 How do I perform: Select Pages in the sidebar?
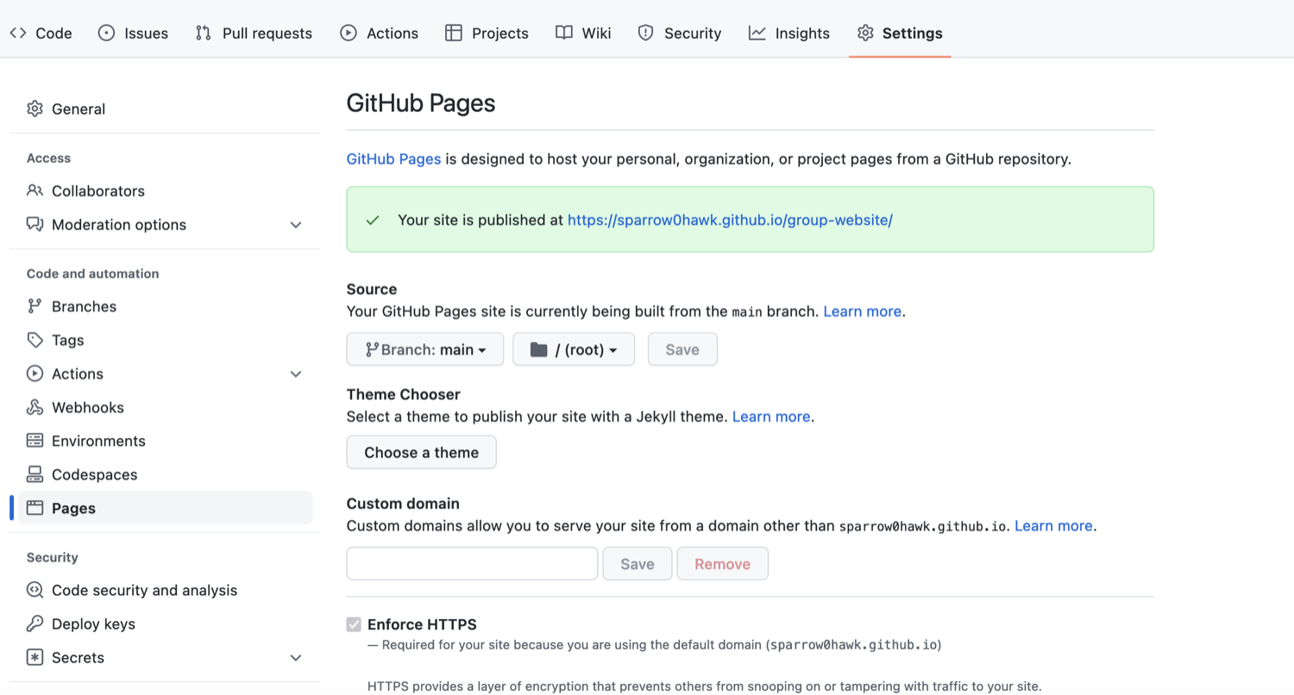(165, 508)
